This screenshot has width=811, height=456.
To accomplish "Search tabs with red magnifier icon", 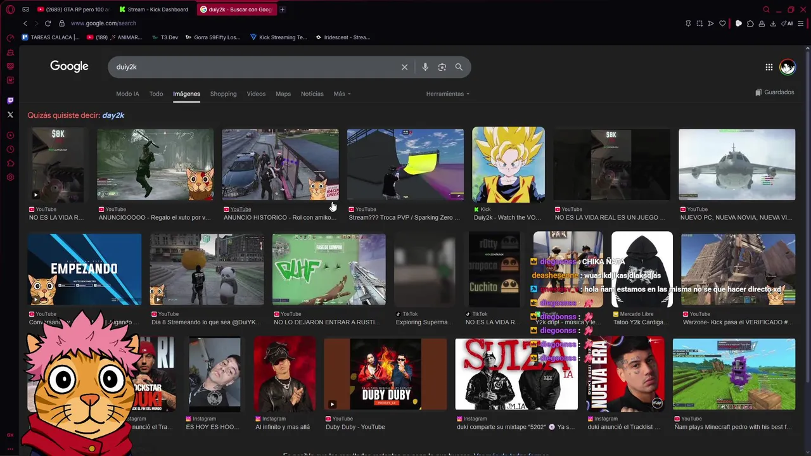I will (767, 9).
